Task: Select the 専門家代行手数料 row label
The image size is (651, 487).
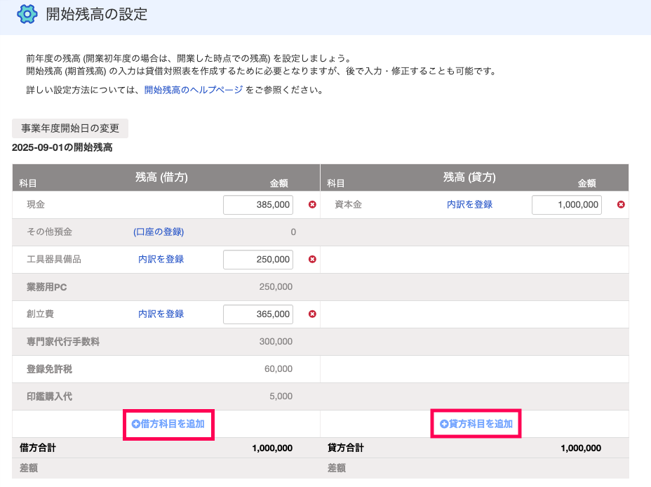Action: (62, 342)
